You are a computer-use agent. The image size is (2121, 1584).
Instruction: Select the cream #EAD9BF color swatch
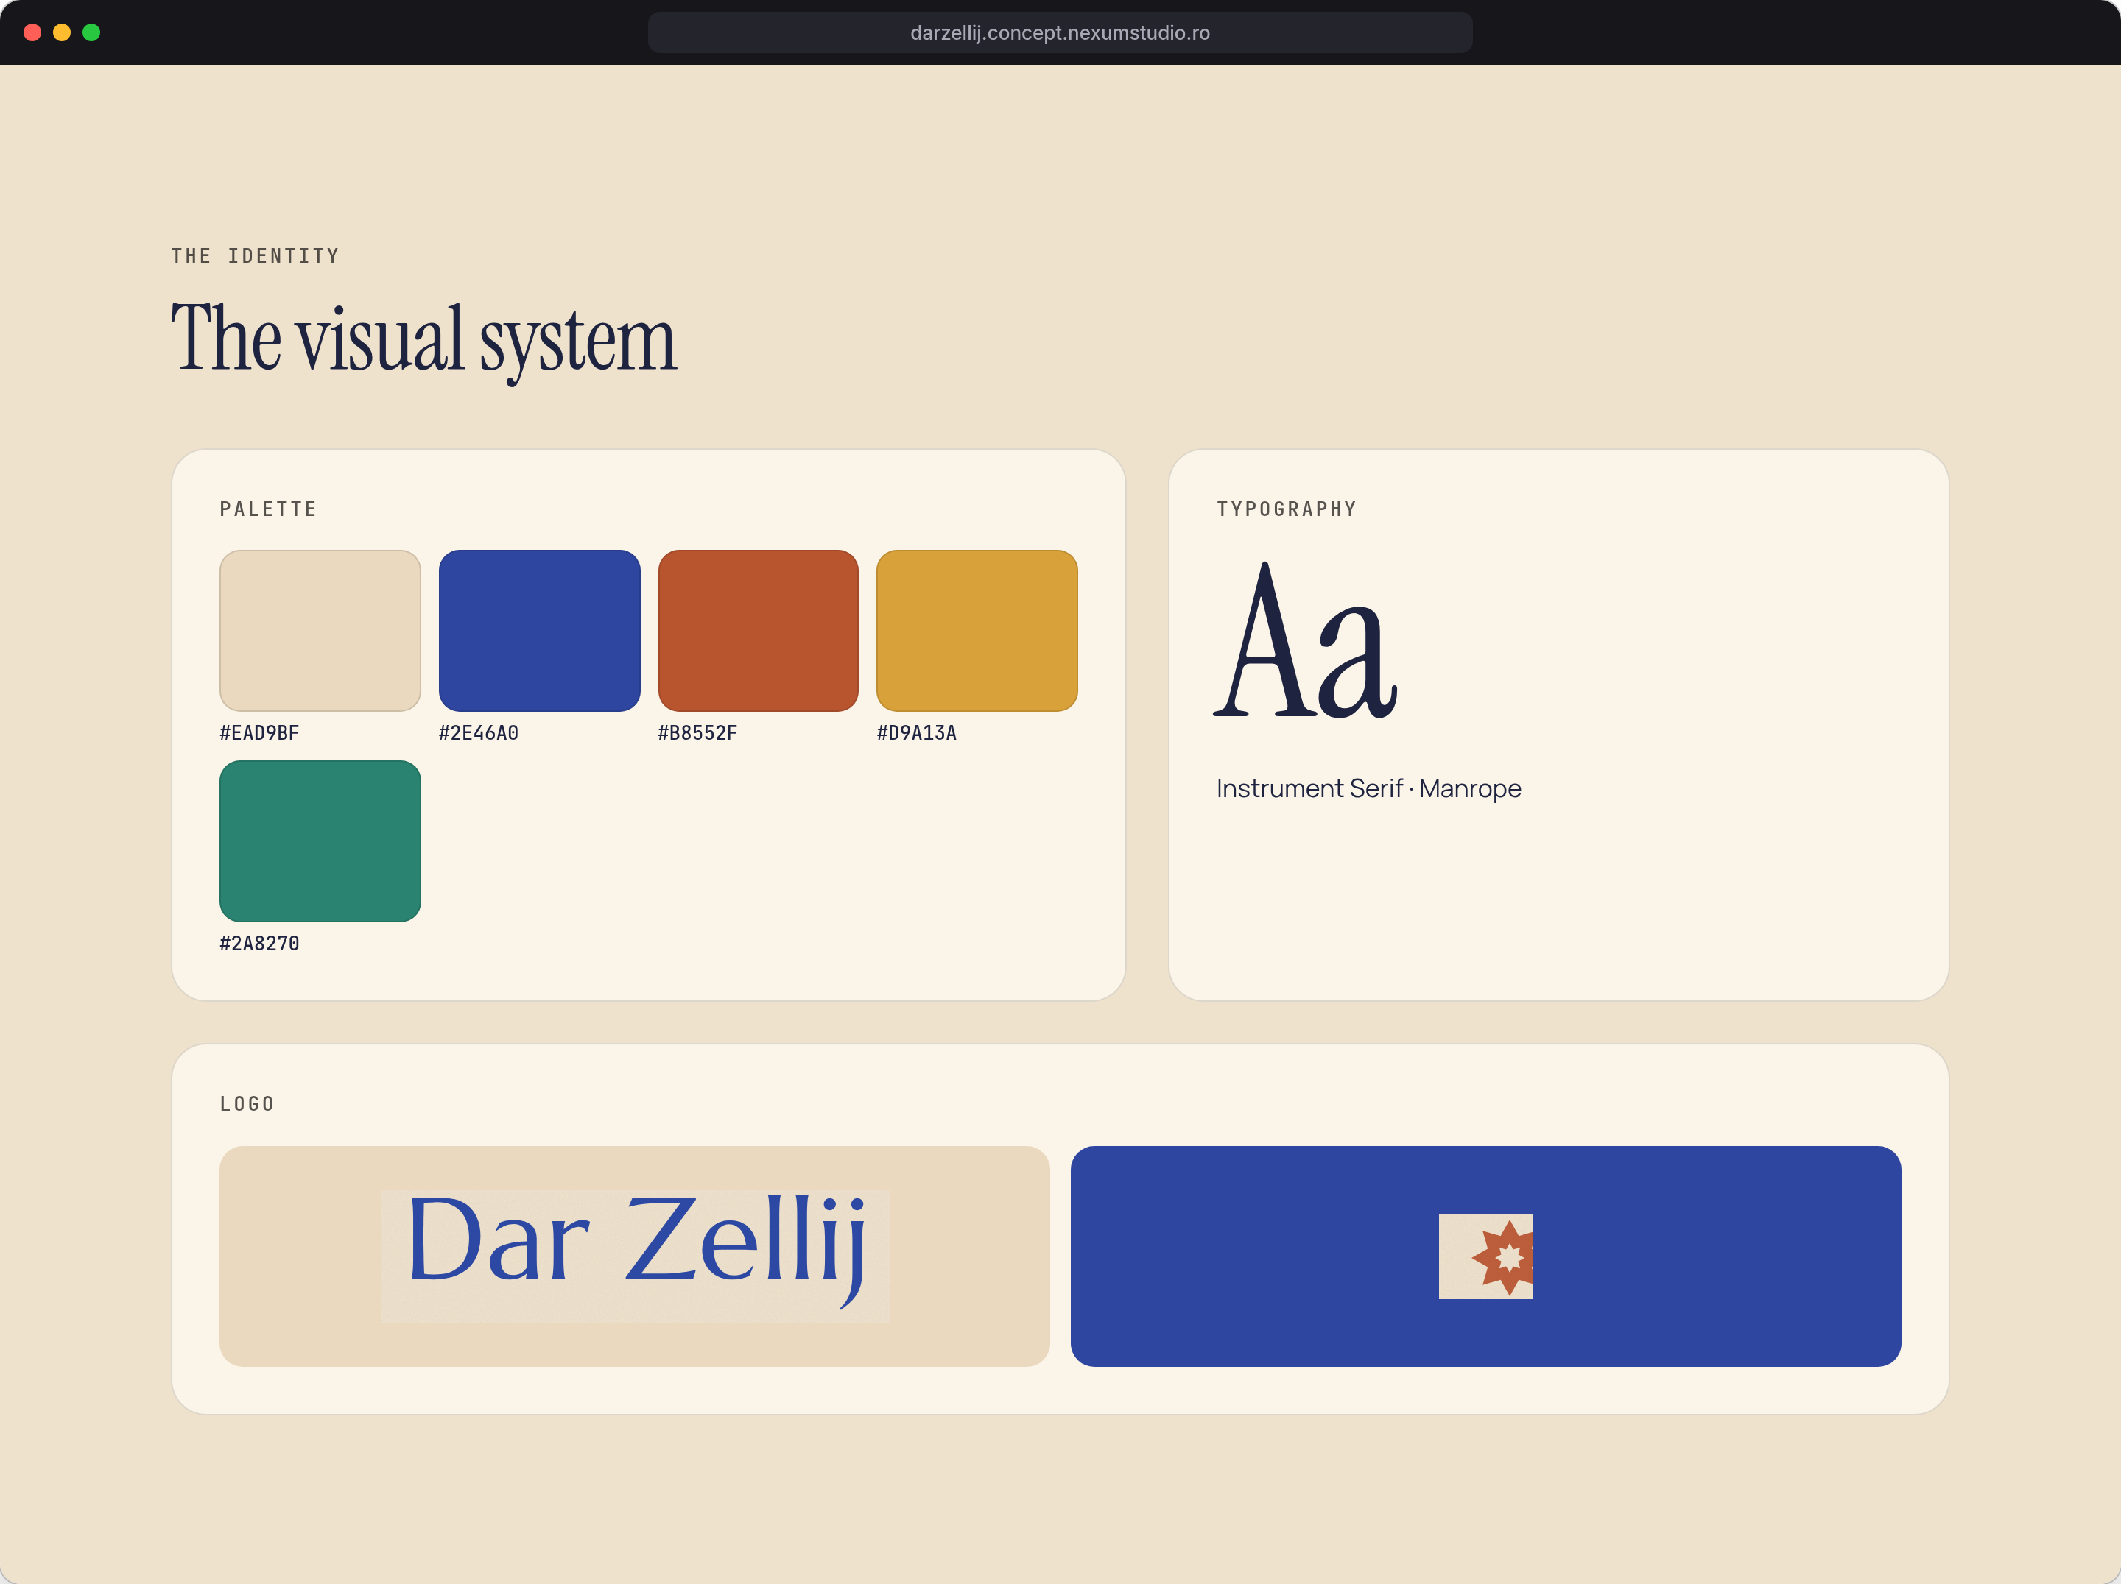click(x=320, y=631)
